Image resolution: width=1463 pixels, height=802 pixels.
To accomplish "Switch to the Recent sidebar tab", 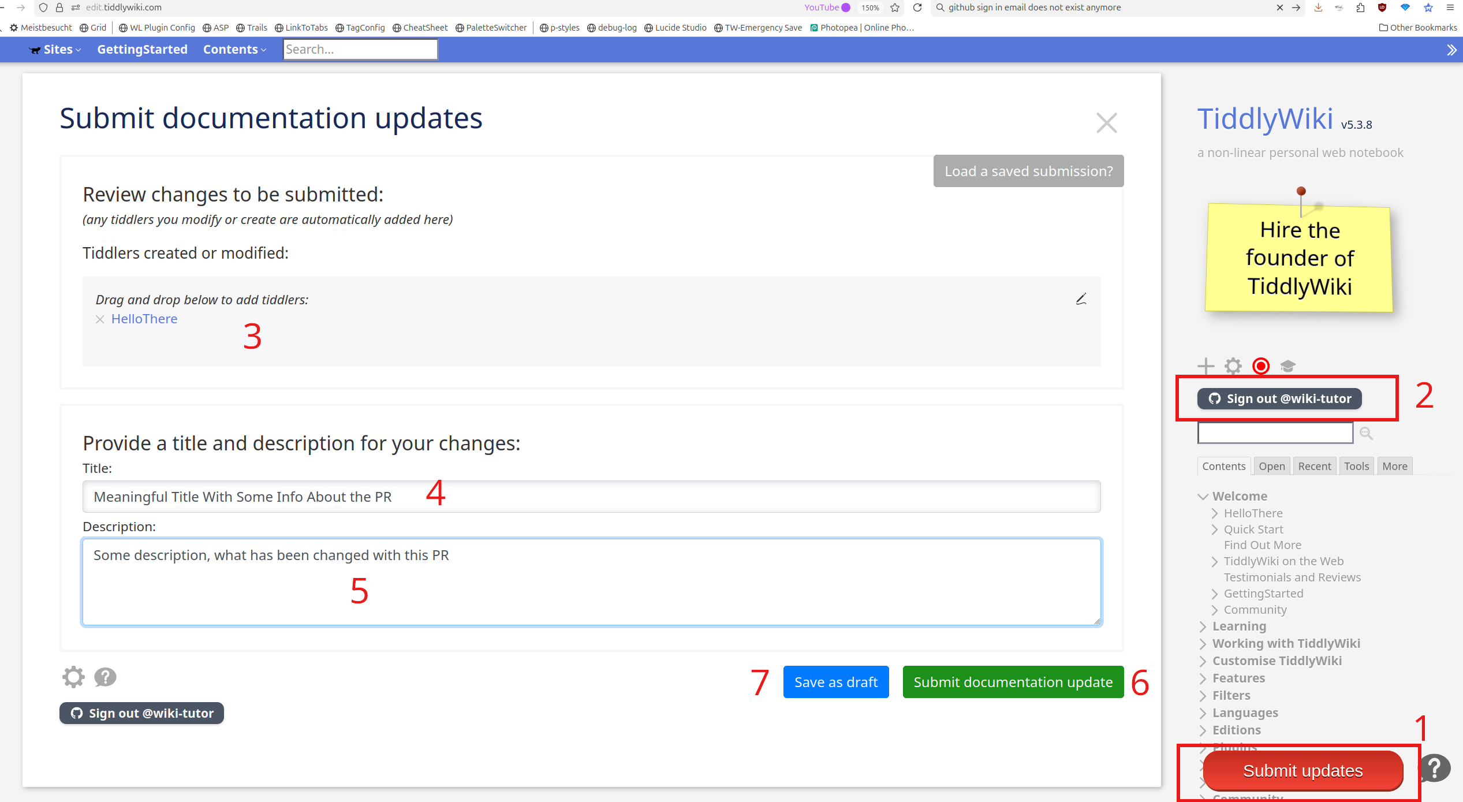I will click(1314, 466).
